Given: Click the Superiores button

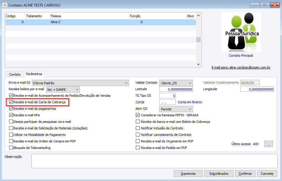Looking at the screenshot, I should (188, 174).
